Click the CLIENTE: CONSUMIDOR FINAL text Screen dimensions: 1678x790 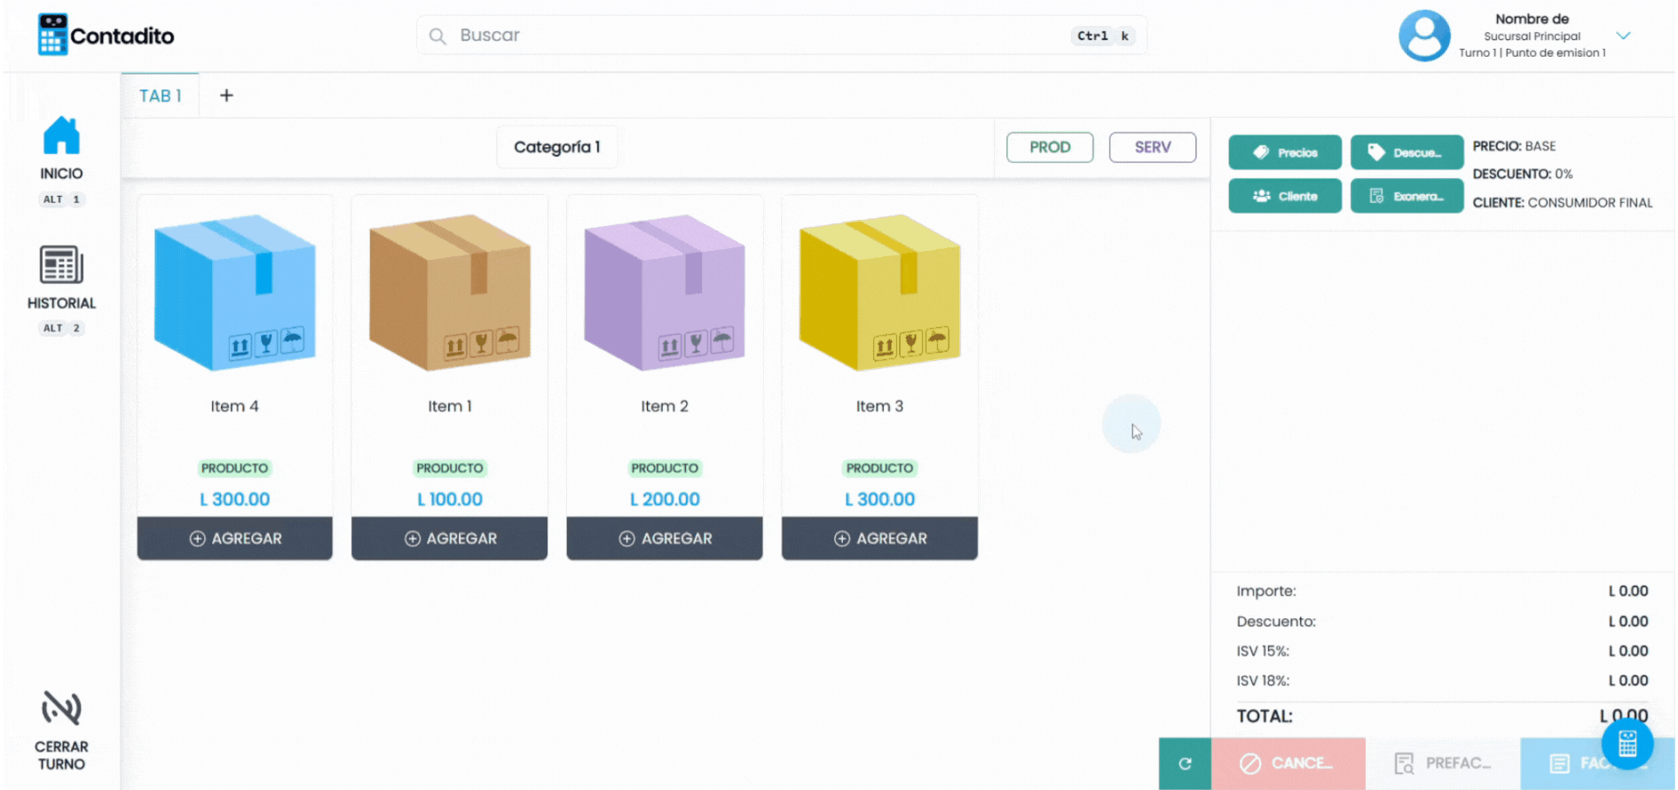pyautogui.click(x=1563, y=203)
